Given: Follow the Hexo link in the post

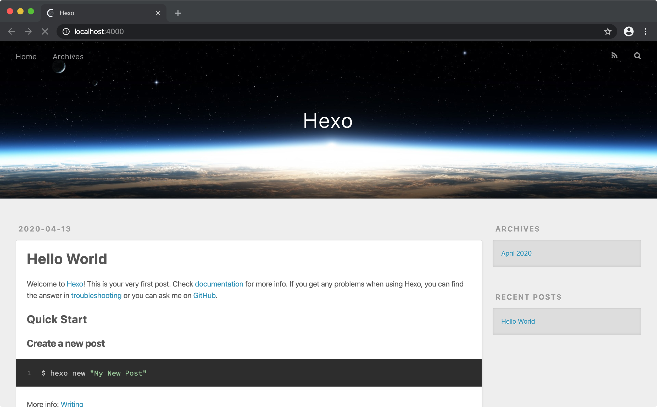Looking at the screenshot, I should point(75,284).
